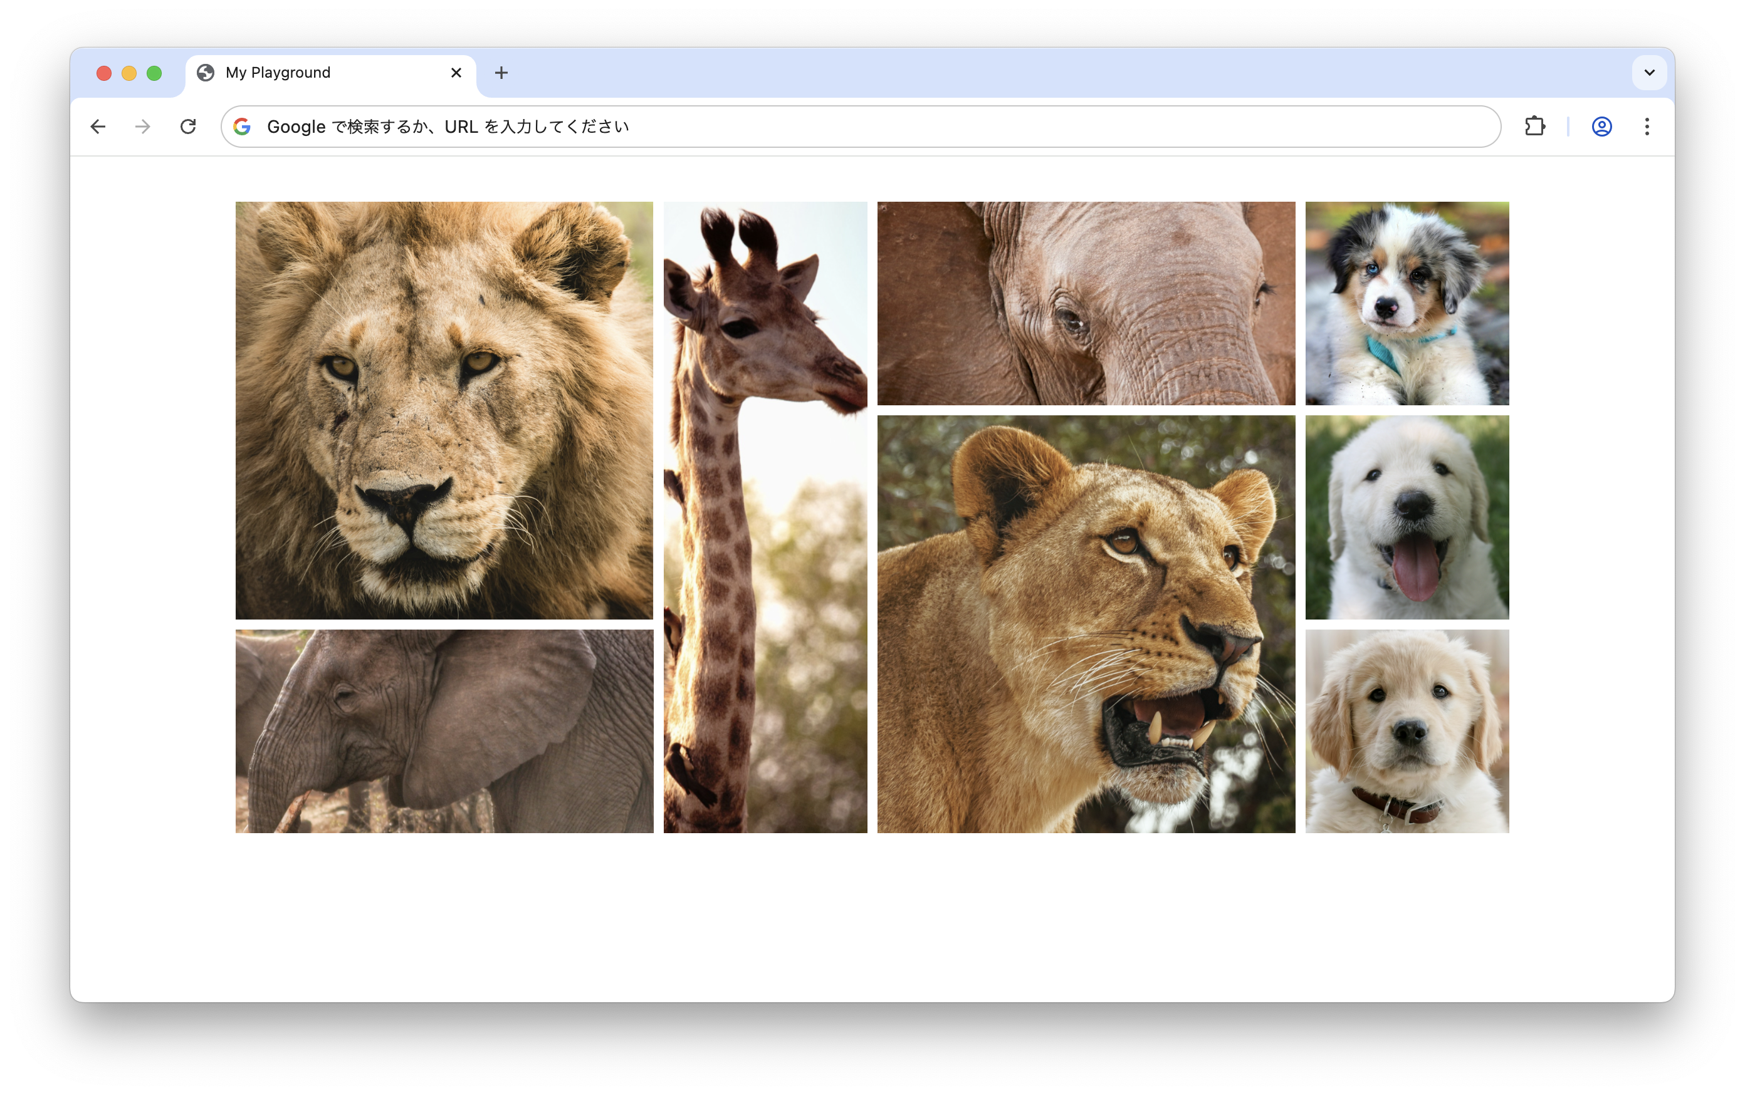Click the green macOS fullscreen button
Screen dimensions: 1745x1095
click(154, 73)
